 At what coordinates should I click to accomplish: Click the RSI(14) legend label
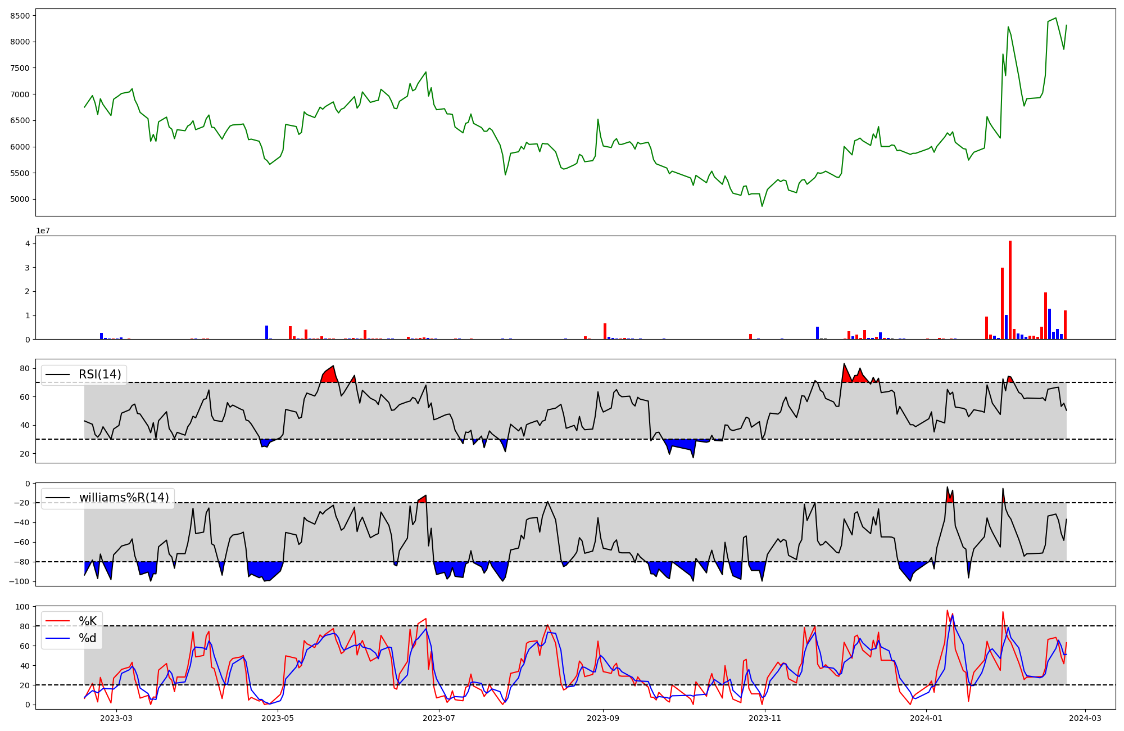(x=99, y=374)
